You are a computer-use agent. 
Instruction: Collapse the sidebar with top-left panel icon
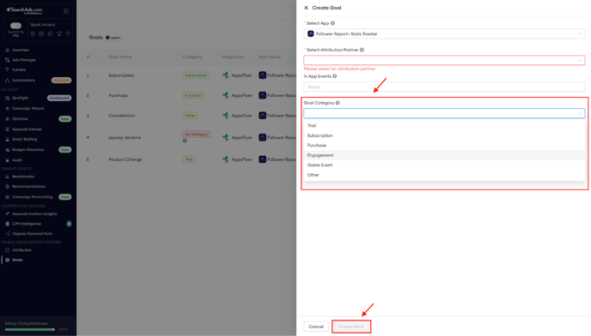[x=66, y=11]
